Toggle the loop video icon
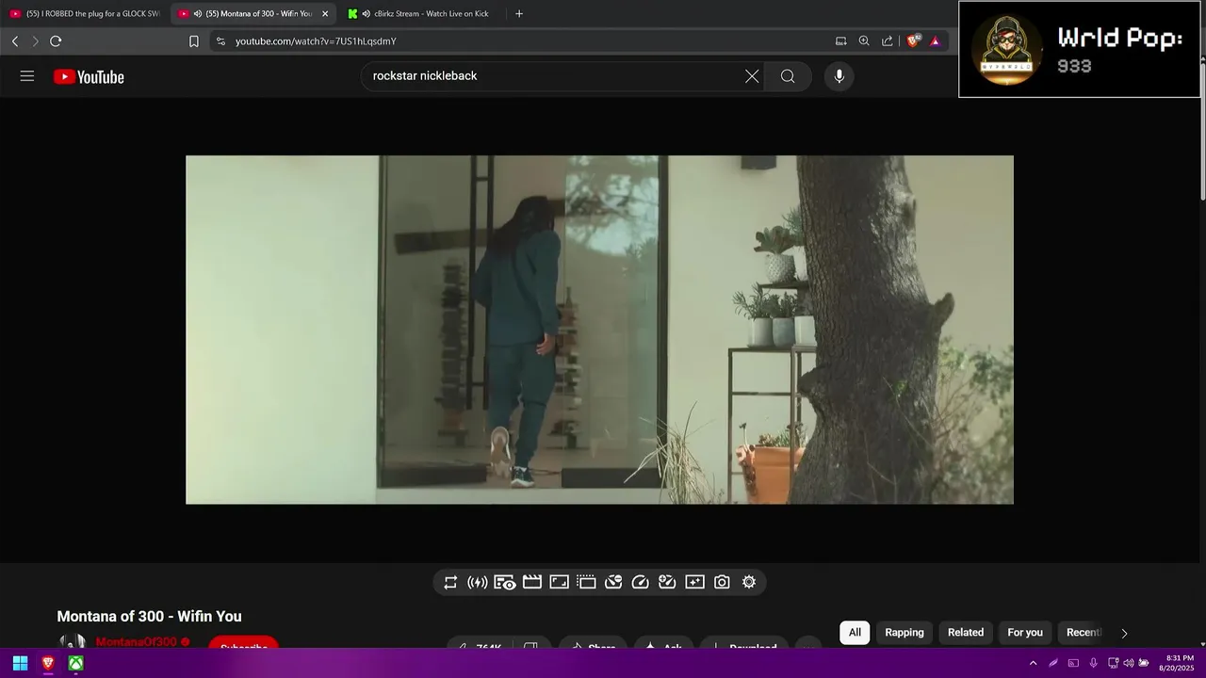 (x=450, y=582)
